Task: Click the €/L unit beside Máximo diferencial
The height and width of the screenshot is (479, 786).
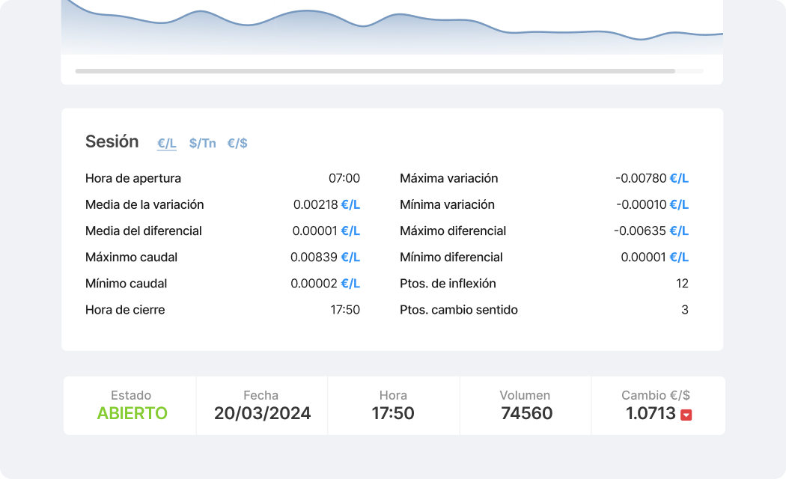Action: (679, 231)
